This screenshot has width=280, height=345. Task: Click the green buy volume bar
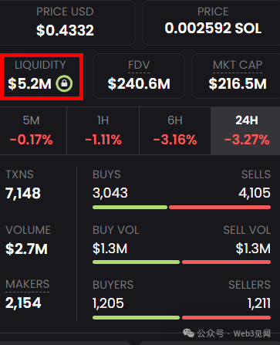tap(136, 262)
